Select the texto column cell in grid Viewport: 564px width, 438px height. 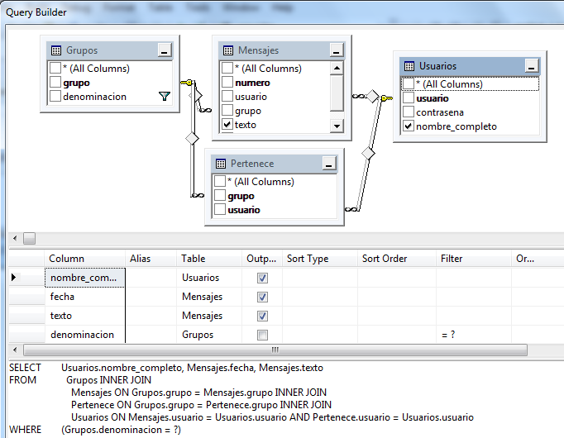coord(85,316)
